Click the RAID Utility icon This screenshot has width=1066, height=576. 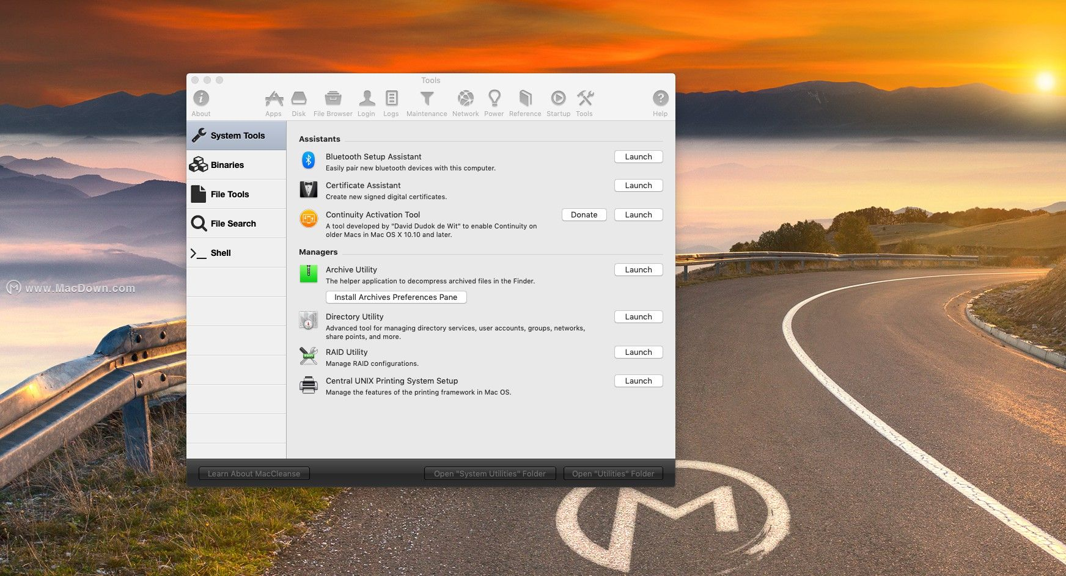(309, 356)
